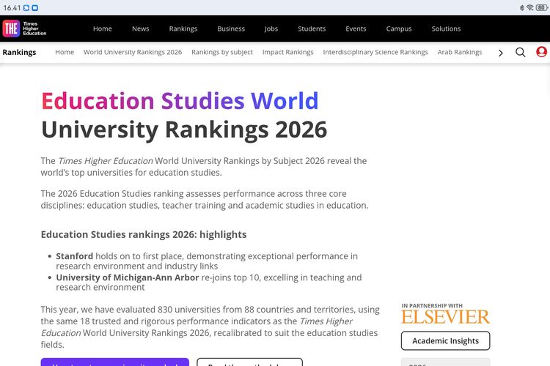Open the News menu item
The width and height of the screenshot is (550, 366).
pos(141,29)
